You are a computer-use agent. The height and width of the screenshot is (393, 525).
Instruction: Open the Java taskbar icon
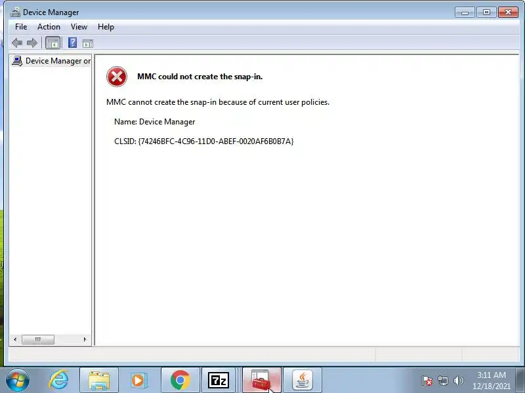(303, 380)
